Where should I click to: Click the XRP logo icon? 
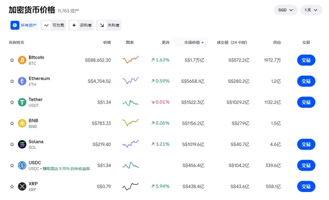click(x=22, y=187)
